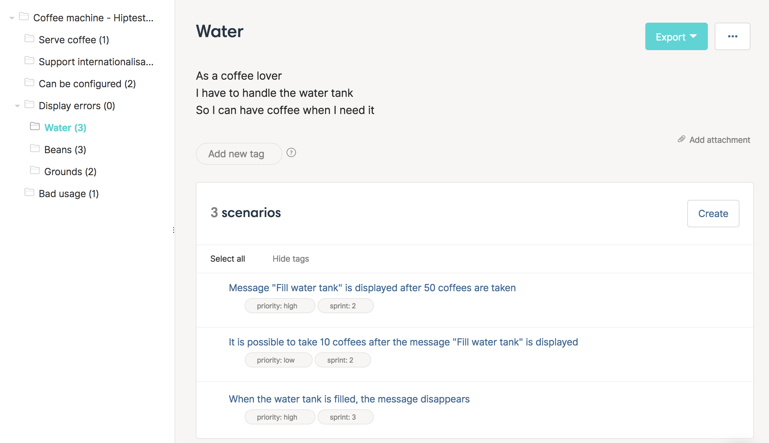
Task: Click the Grounds folder icon
Action: click(35, 170)
